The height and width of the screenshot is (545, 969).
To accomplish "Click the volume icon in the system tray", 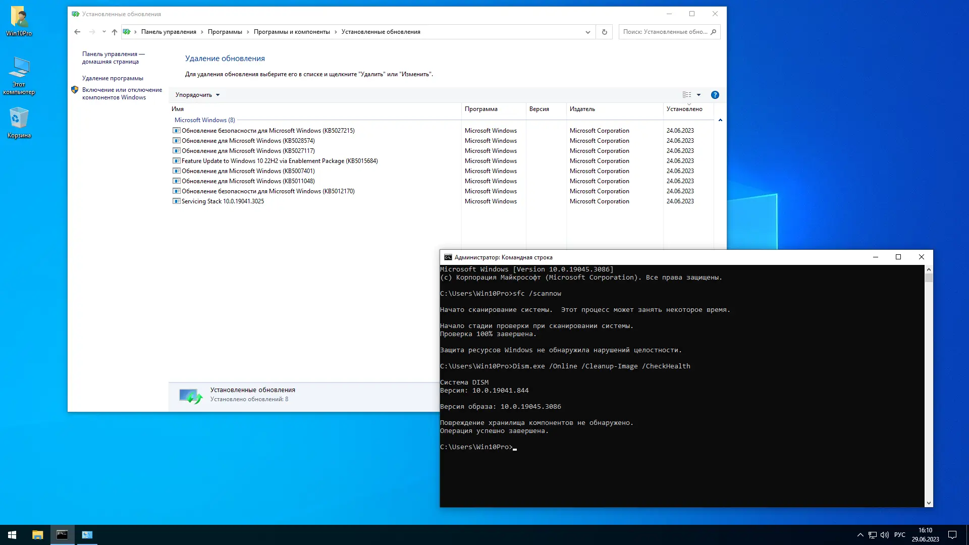I will 885,534.
